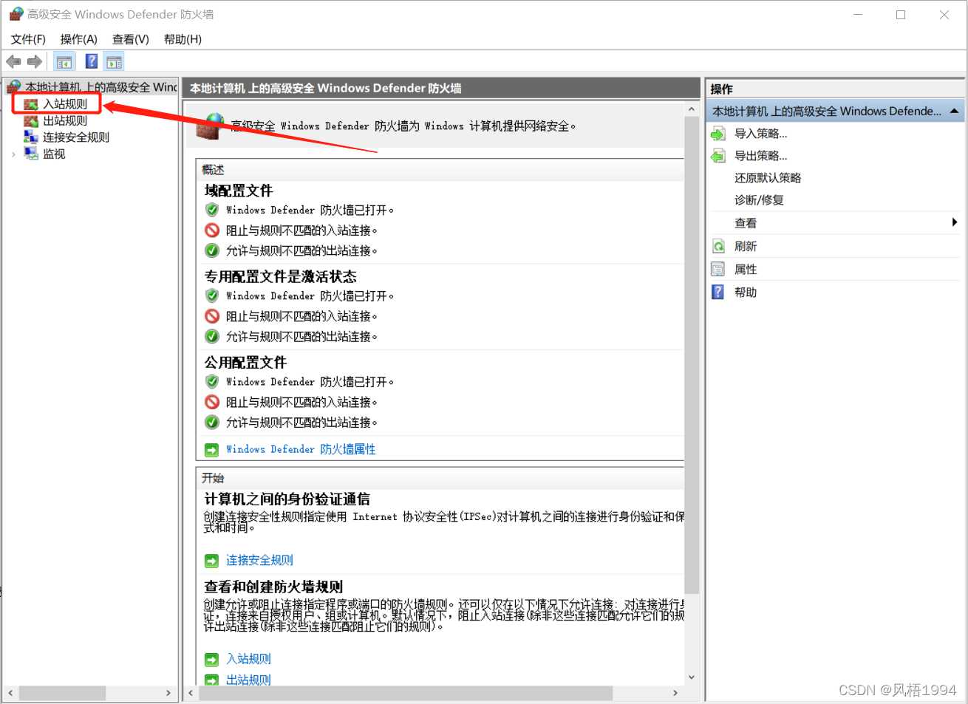This screenshot has width=968, height=704.
Task: Click the left tree horizontal scrollbar right arrow
Action: coord(168,693)
